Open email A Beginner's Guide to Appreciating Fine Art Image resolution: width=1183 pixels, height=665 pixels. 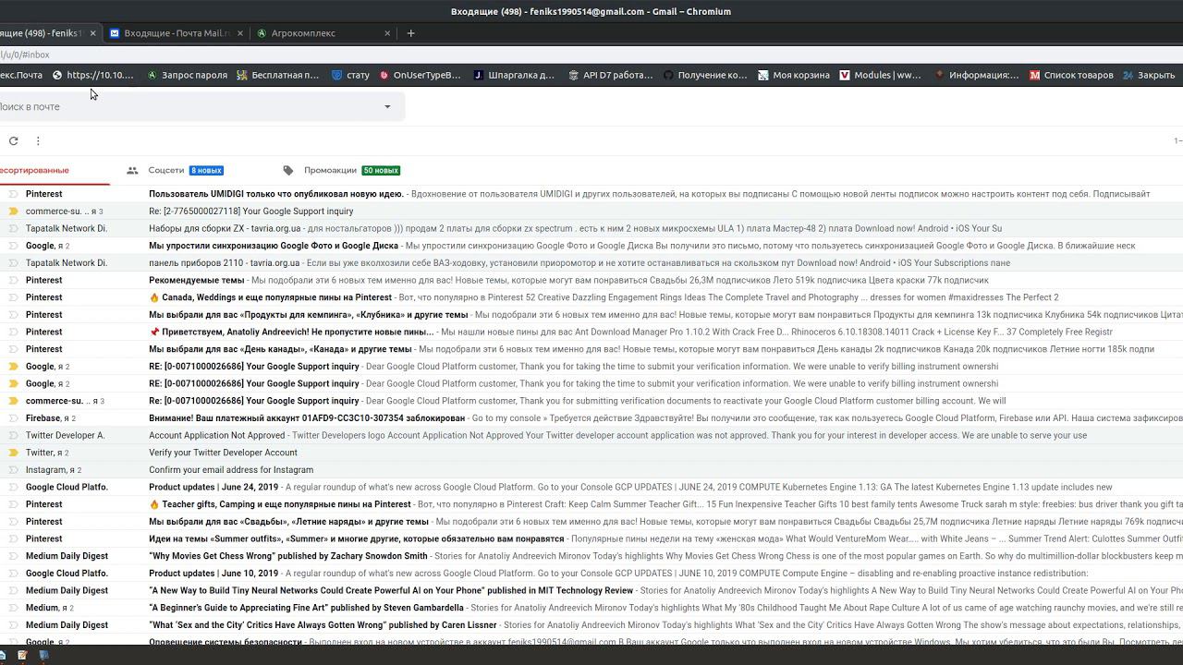tap(591, 608)
